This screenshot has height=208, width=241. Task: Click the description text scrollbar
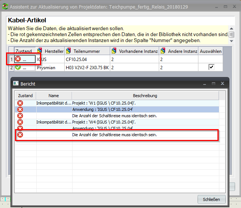231,34
